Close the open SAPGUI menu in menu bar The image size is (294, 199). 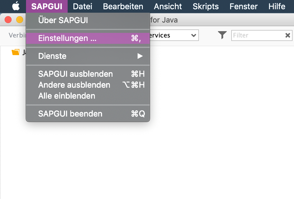pyautogui.click(x=47, y=6)
